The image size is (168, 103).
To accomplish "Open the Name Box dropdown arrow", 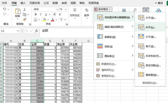I will pyautogui.click(x=18, y=31).
